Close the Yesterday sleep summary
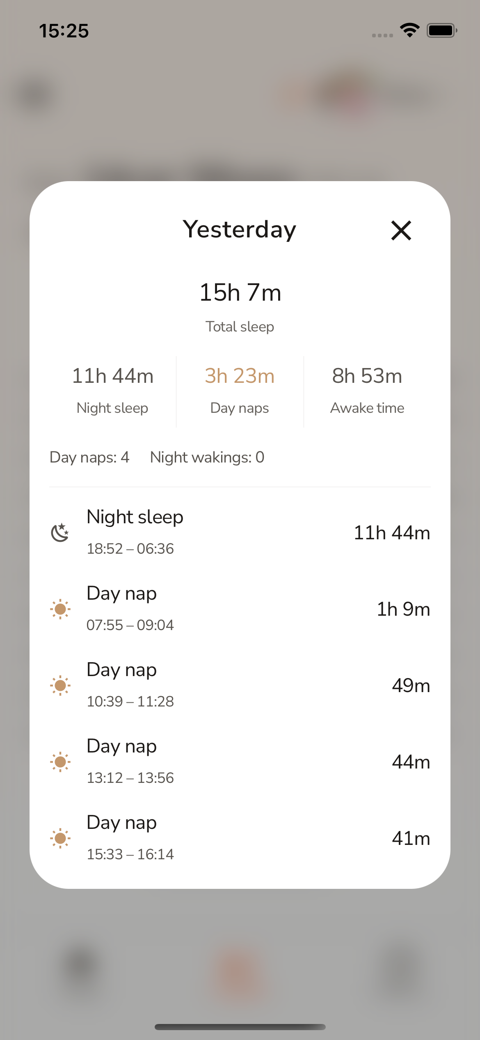 [x=401, y=230]
